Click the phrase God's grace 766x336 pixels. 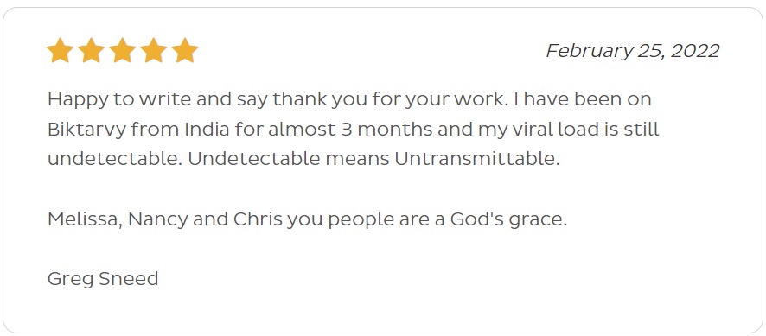pyautogui.click(x=508, y=220)
